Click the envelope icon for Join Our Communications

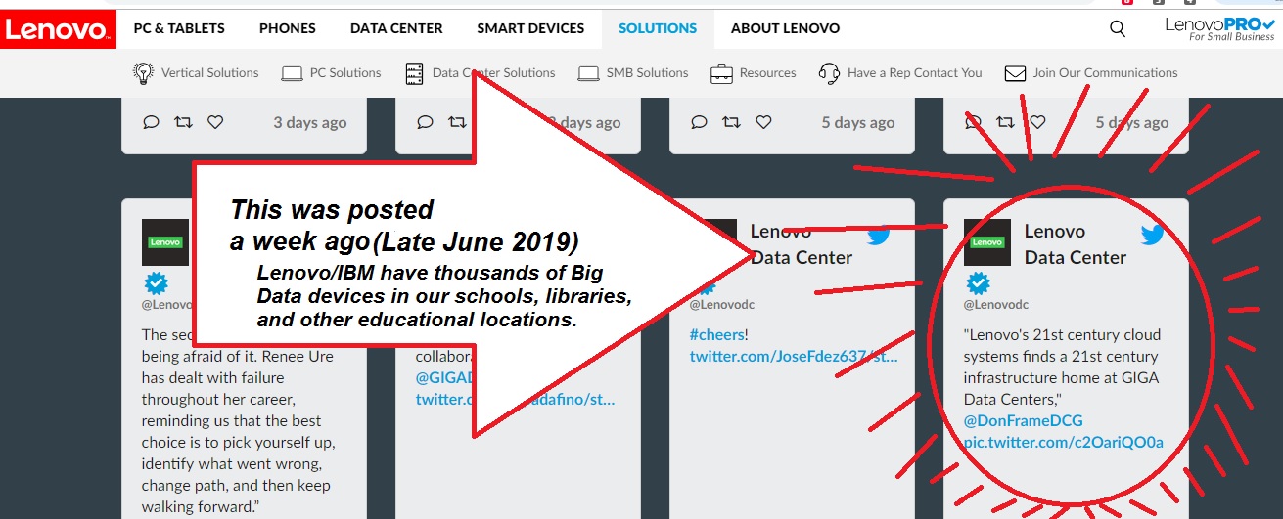click(1015, 73)
